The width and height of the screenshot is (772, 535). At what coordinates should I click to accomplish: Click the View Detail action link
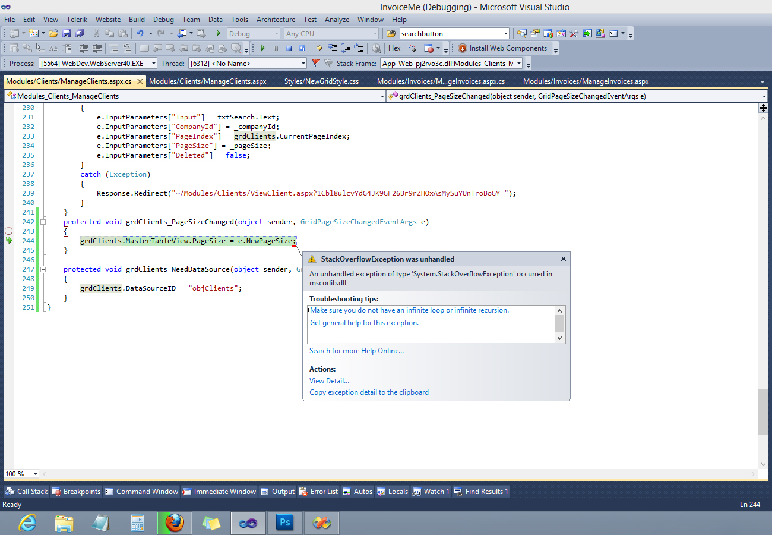pos(329,381)
